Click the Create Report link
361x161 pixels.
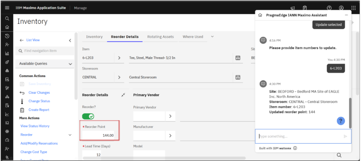[x=39, y=110]
